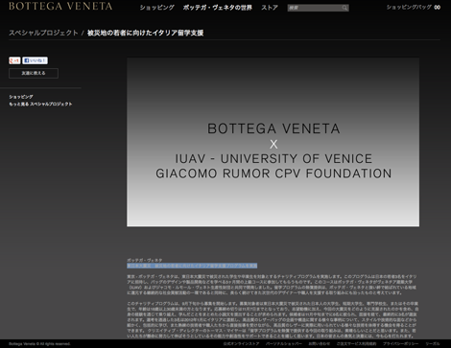Click the プライバシーポリシー footer link
The image size is (451, 348).
[x=401, y=344]
